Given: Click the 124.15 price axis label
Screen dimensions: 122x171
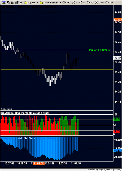Looking at the screenshot, I should (117, 102).
